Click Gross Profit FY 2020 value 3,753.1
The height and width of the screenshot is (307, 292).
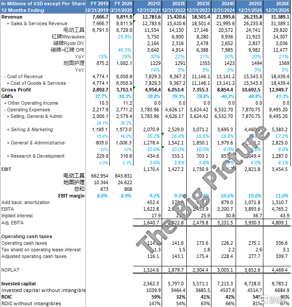click(124, 90)
